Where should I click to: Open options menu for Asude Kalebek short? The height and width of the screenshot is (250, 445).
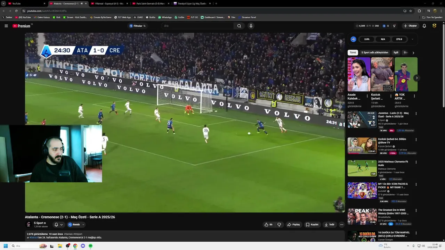tap(367, 96)
